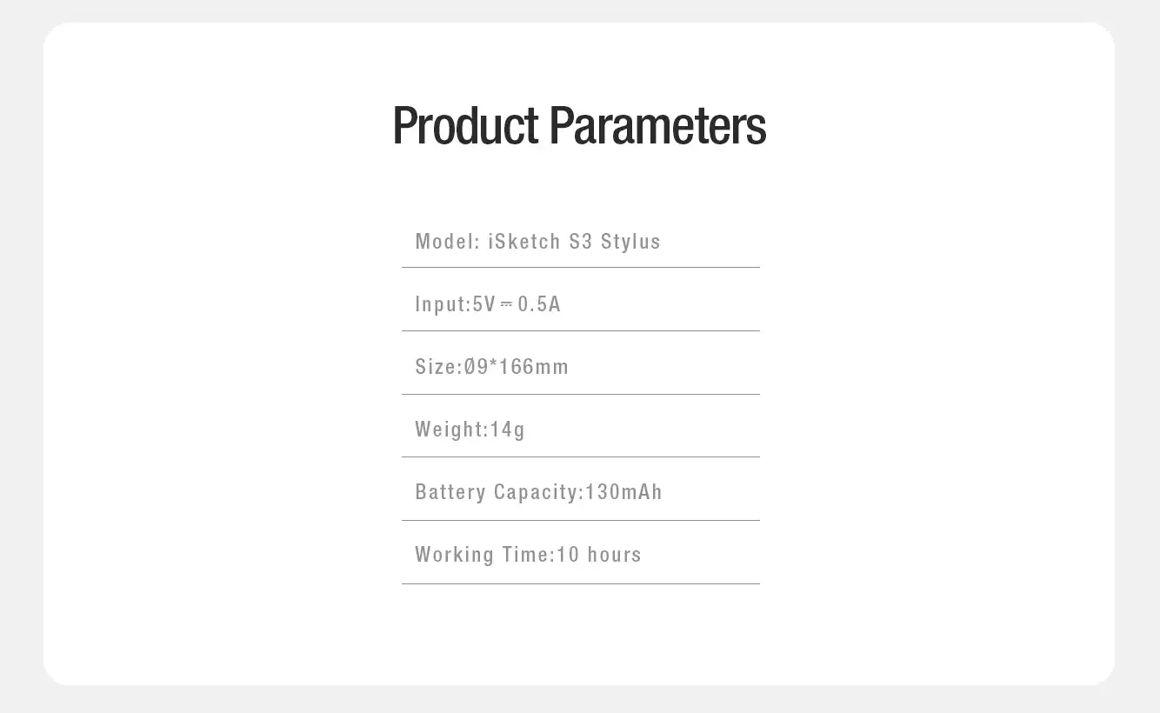Click the word Parameters in the heading
Viewport: 1160px width, 713px height.
pos(657,125)
